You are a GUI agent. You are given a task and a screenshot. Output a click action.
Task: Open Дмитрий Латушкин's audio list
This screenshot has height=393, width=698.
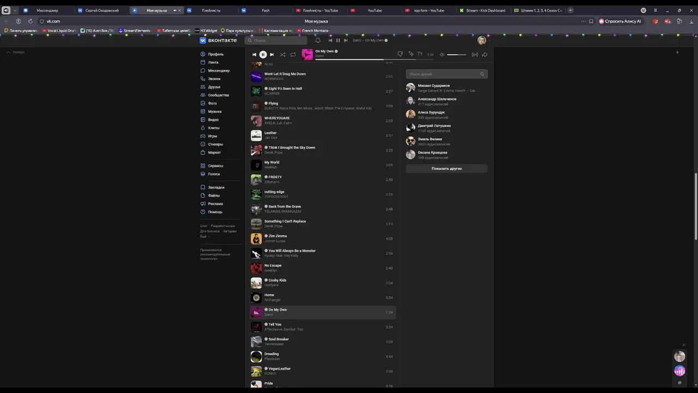click(x=447, y=128)
